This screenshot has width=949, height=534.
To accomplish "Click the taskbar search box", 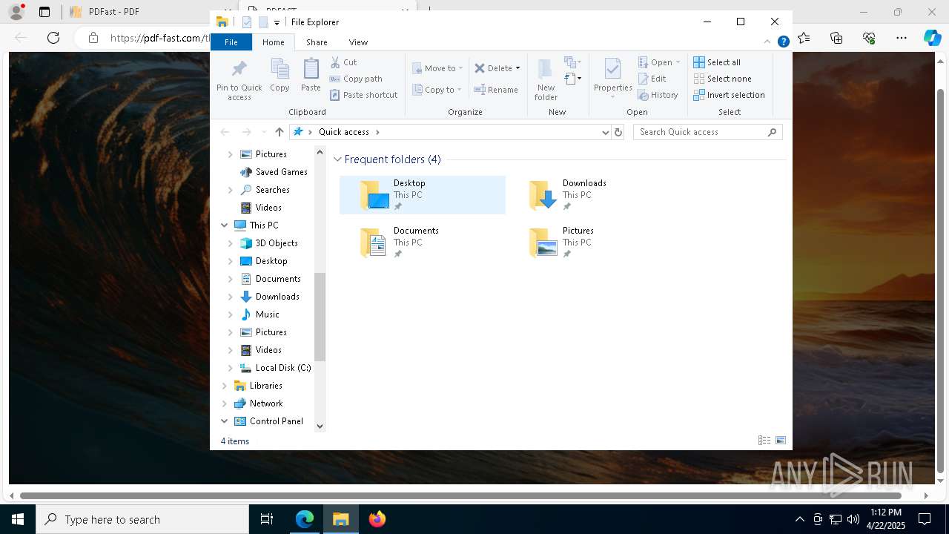I will coord(142,519).
